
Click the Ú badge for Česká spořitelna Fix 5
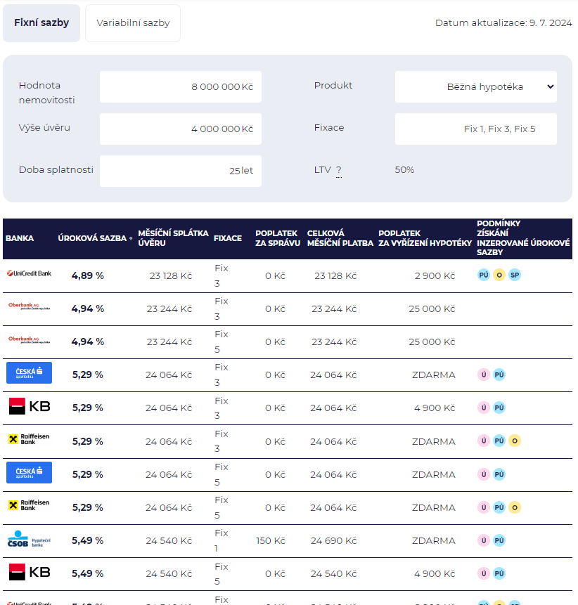[483, 474]
